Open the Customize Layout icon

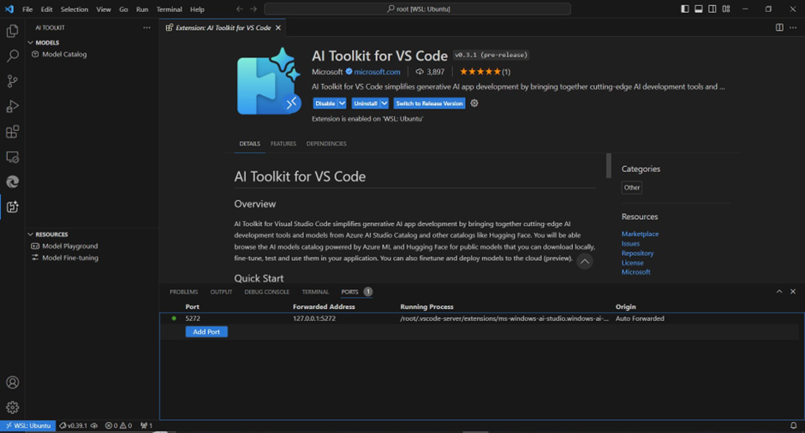(726, 9)
